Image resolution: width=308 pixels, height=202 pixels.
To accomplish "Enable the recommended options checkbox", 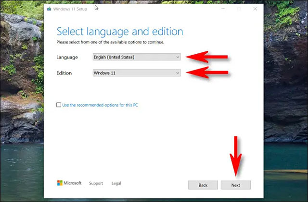I will tap(59, 105).
